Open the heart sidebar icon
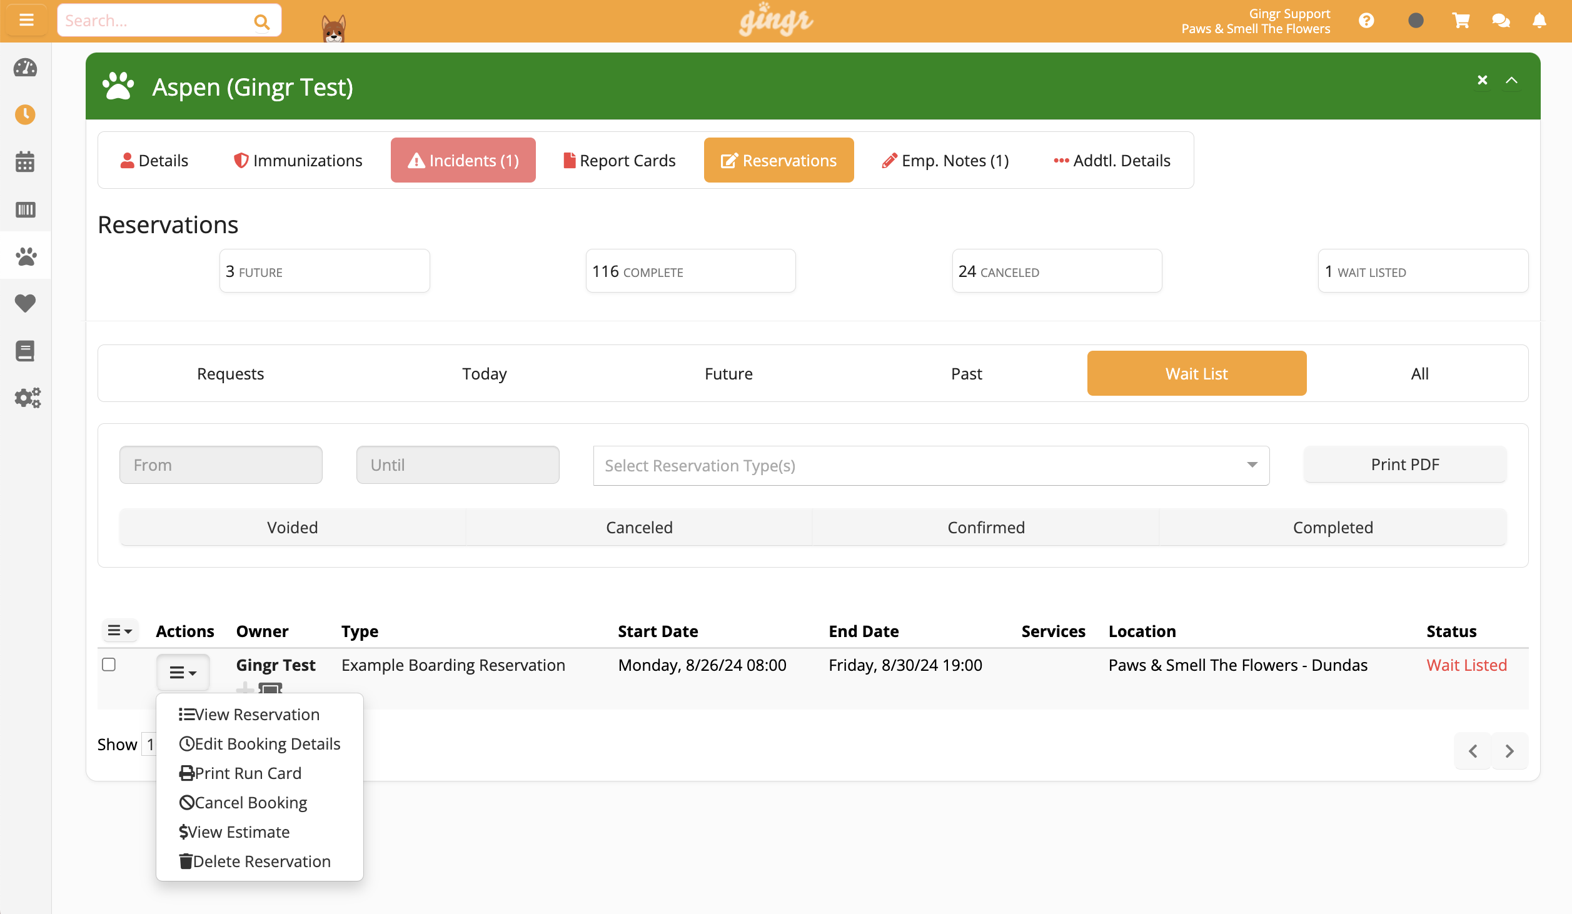1572x914 pixels. (25, 303)
